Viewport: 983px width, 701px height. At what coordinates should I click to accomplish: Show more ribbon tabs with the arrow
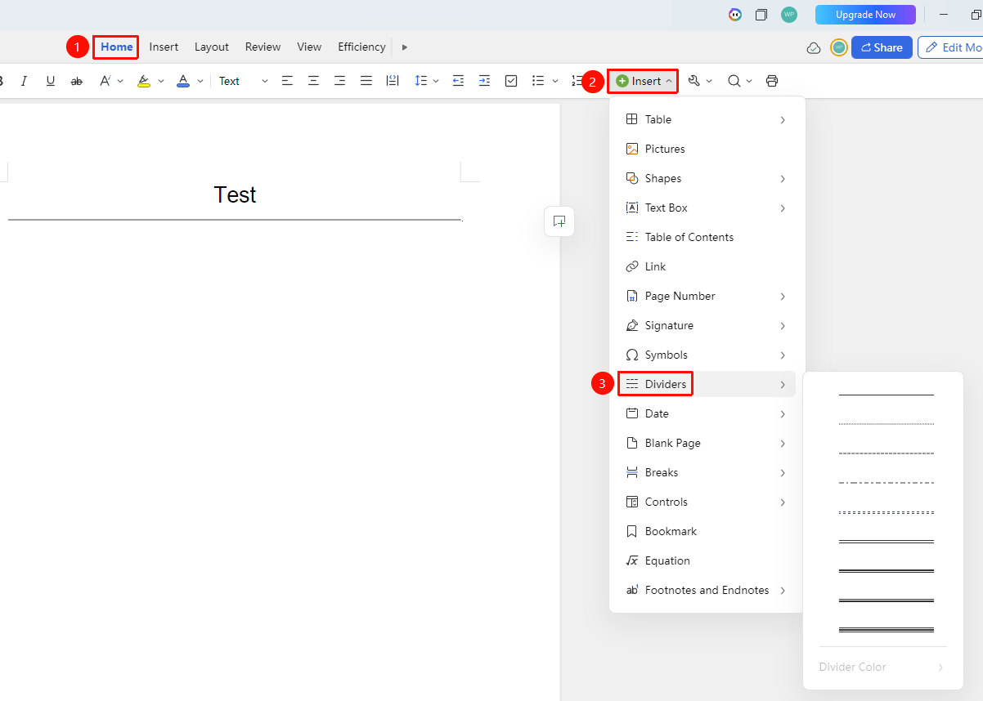[405, 47]
